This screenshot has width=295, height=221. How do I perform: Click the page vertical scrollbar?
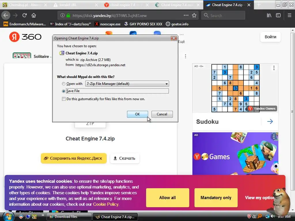tap(292, 112)
